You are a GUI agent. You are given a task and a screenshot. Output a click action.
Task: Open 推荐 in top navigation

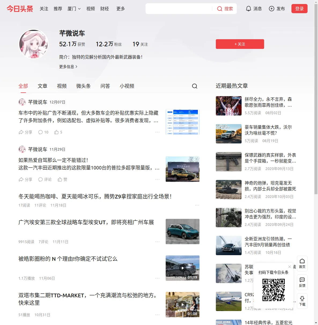click(x=58, y=9)
